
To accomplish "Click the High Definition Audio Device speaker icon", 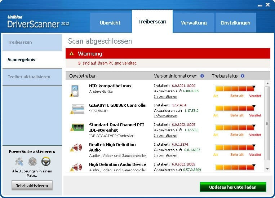I will pyautogui.click(x=76, y=167).
